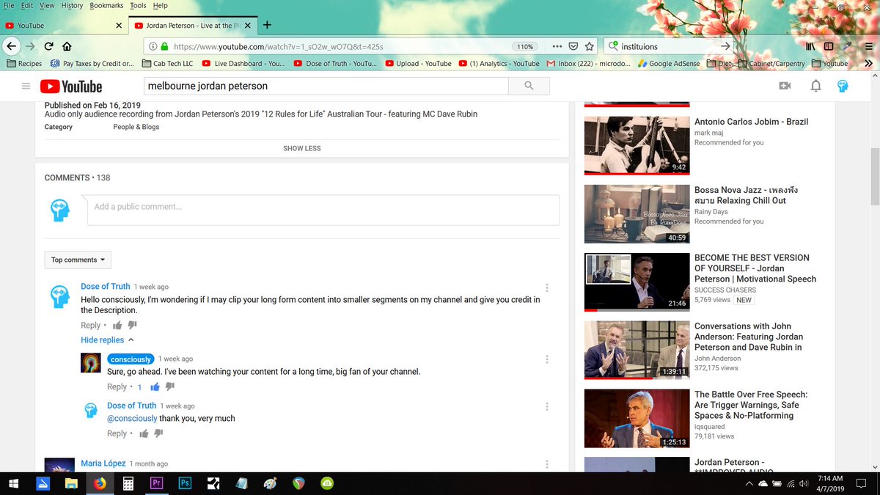The height and width of the screenshot is (495, 880).
Task: Like consciously's reply comment
Action: click(155, 386)
